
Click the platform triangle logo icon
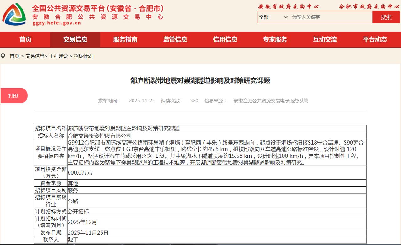(14, 14)
